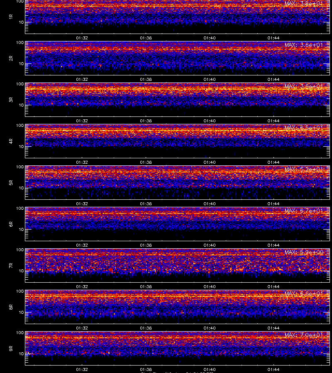
Task: Click the MAX: 3.6e+01 readout in 2R
Action: 304,45
